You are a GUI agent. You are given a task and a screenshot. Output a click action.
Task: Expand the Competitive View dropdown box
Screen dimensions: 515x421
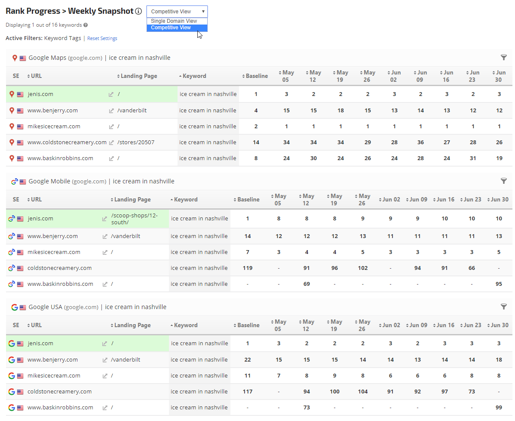tap(177, 12)
